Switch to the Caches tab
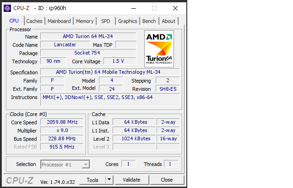 [34, 21]
